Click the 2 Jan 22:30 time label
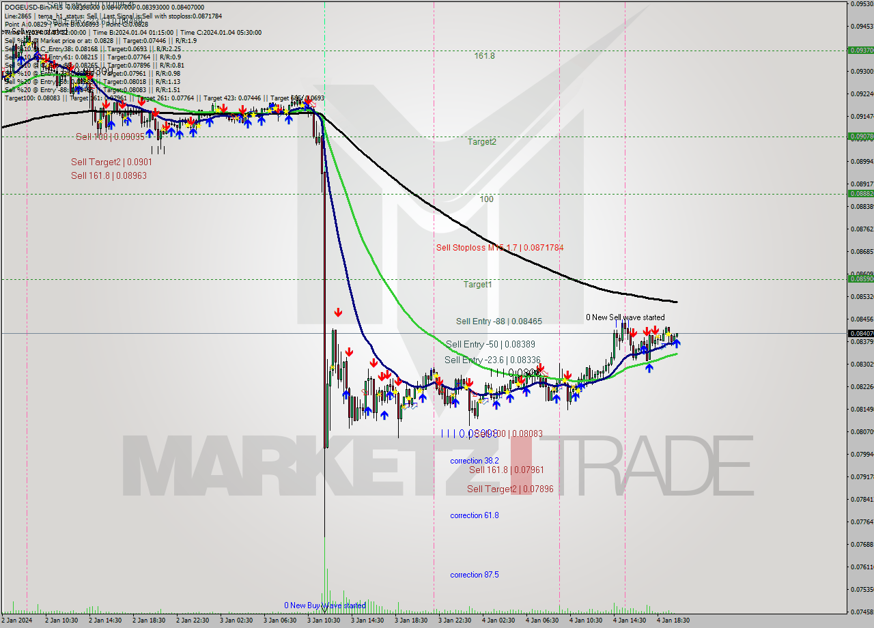 pos(193,620)
